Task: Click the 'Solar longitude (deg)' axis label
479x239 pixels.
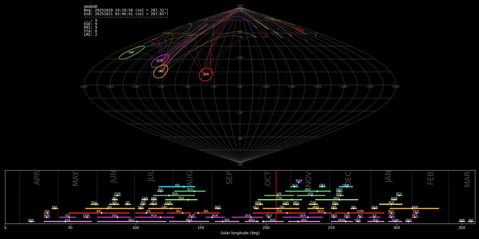Action: (x=240, y=233)
